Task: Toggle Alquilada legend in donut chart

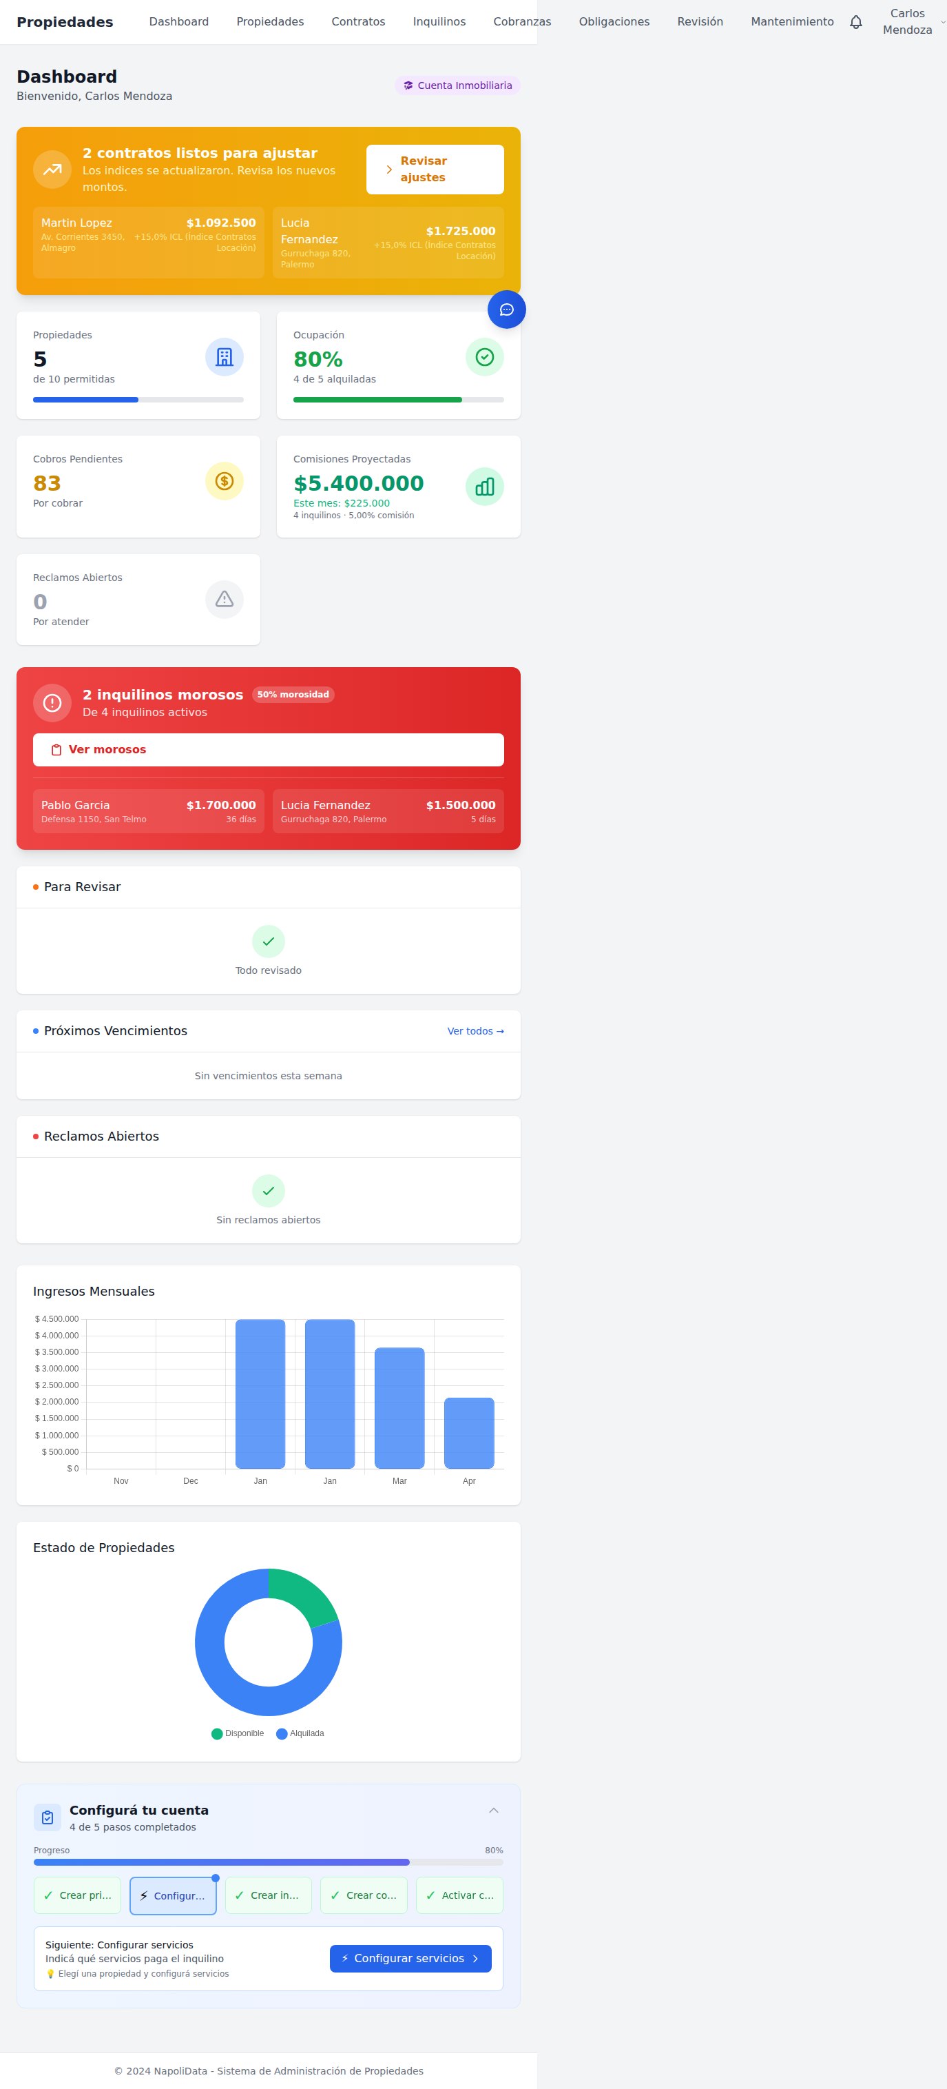Action: (300, 1734)
